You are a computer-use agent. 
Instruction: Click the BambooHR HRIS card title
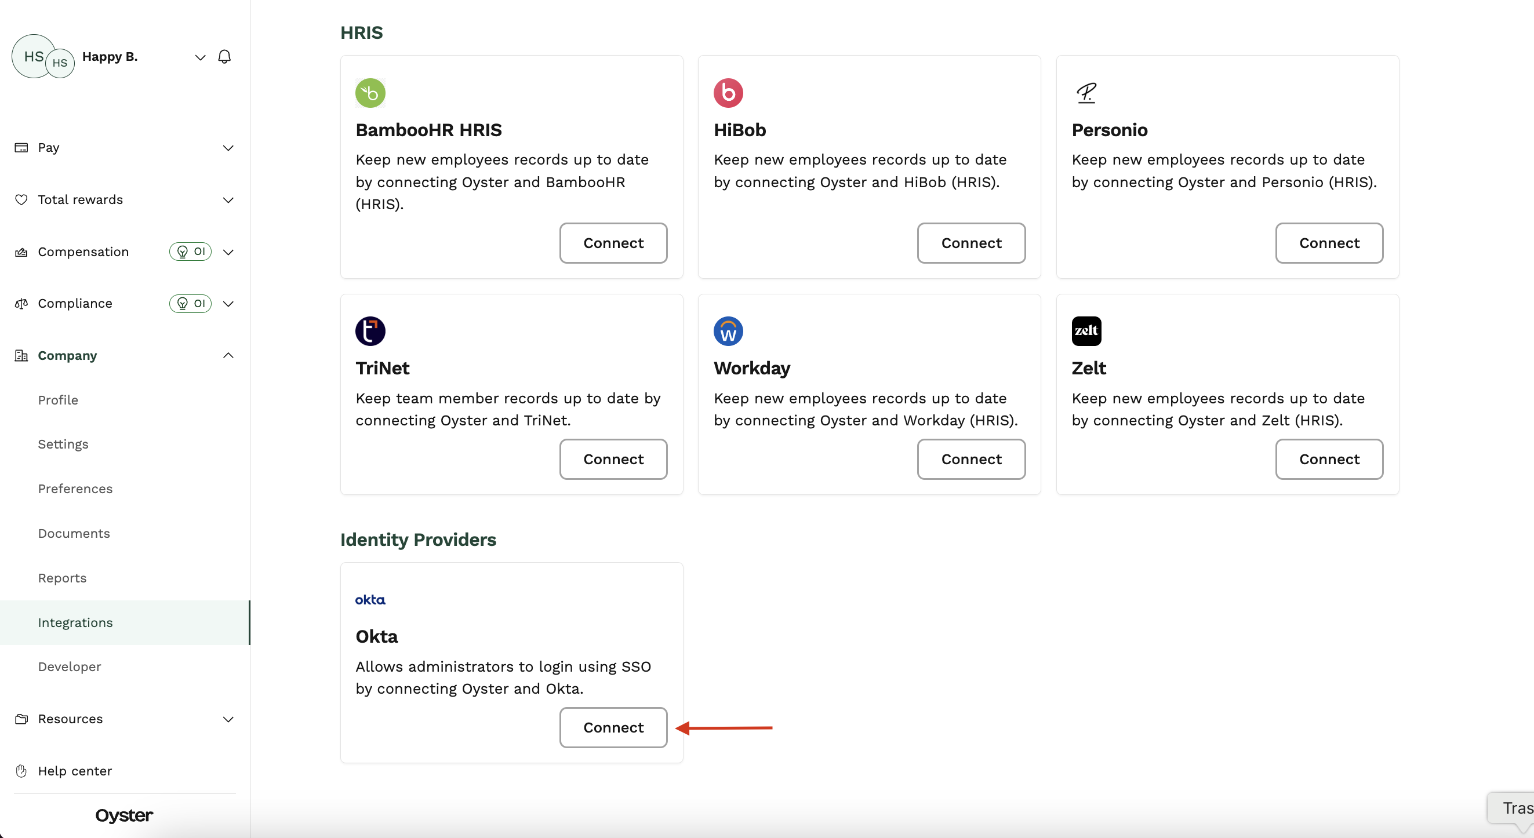click(429, 130)
